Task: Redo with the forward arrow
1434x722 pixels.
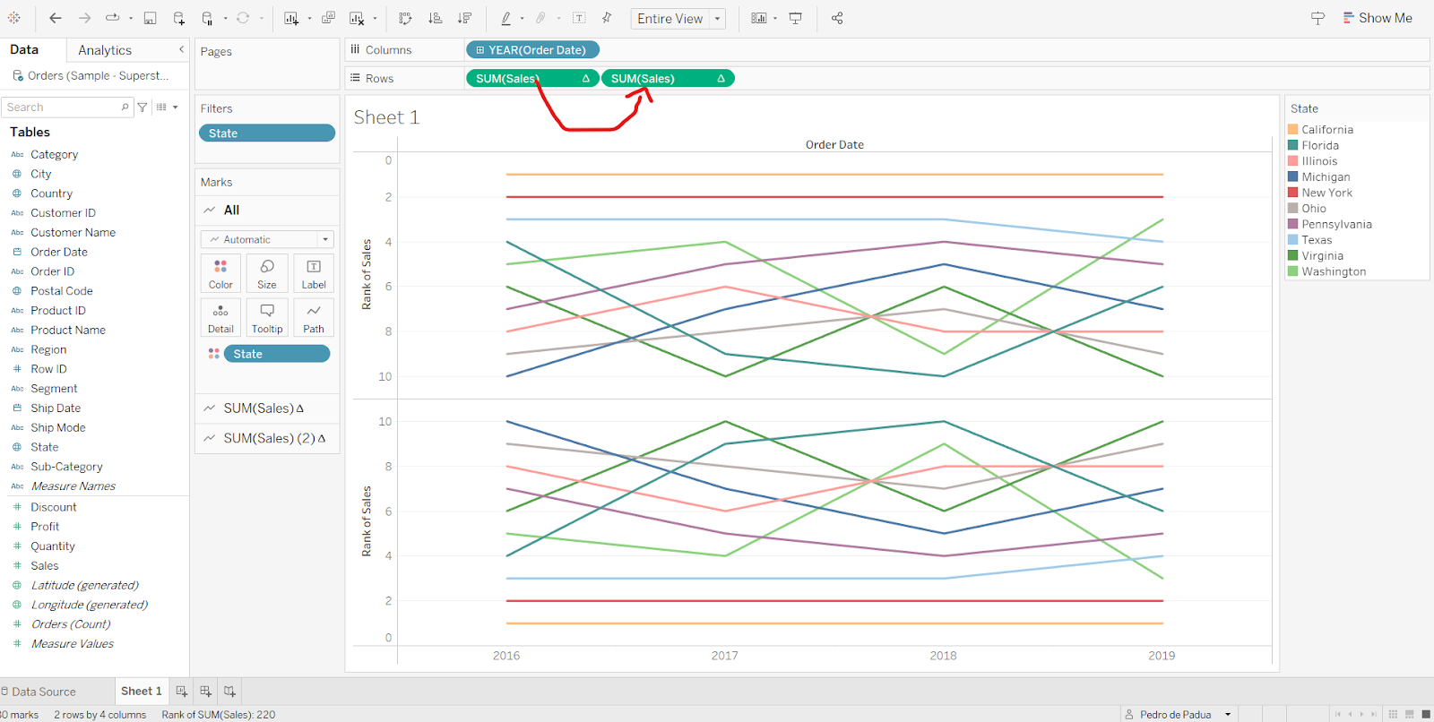Action: click(x=84, y=18)
